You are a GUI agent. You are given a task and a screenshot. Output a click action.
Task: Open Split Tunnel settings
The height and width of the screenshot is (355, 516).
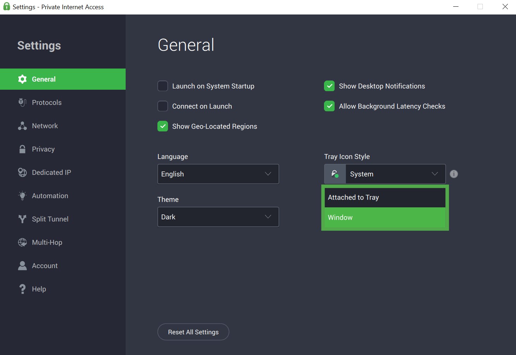coord(63,219)
